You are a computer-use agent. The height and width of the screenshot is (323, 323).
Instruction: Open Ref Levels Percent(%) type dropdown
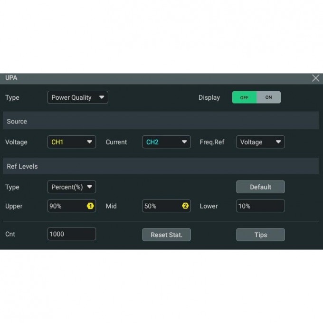[71, 187]
